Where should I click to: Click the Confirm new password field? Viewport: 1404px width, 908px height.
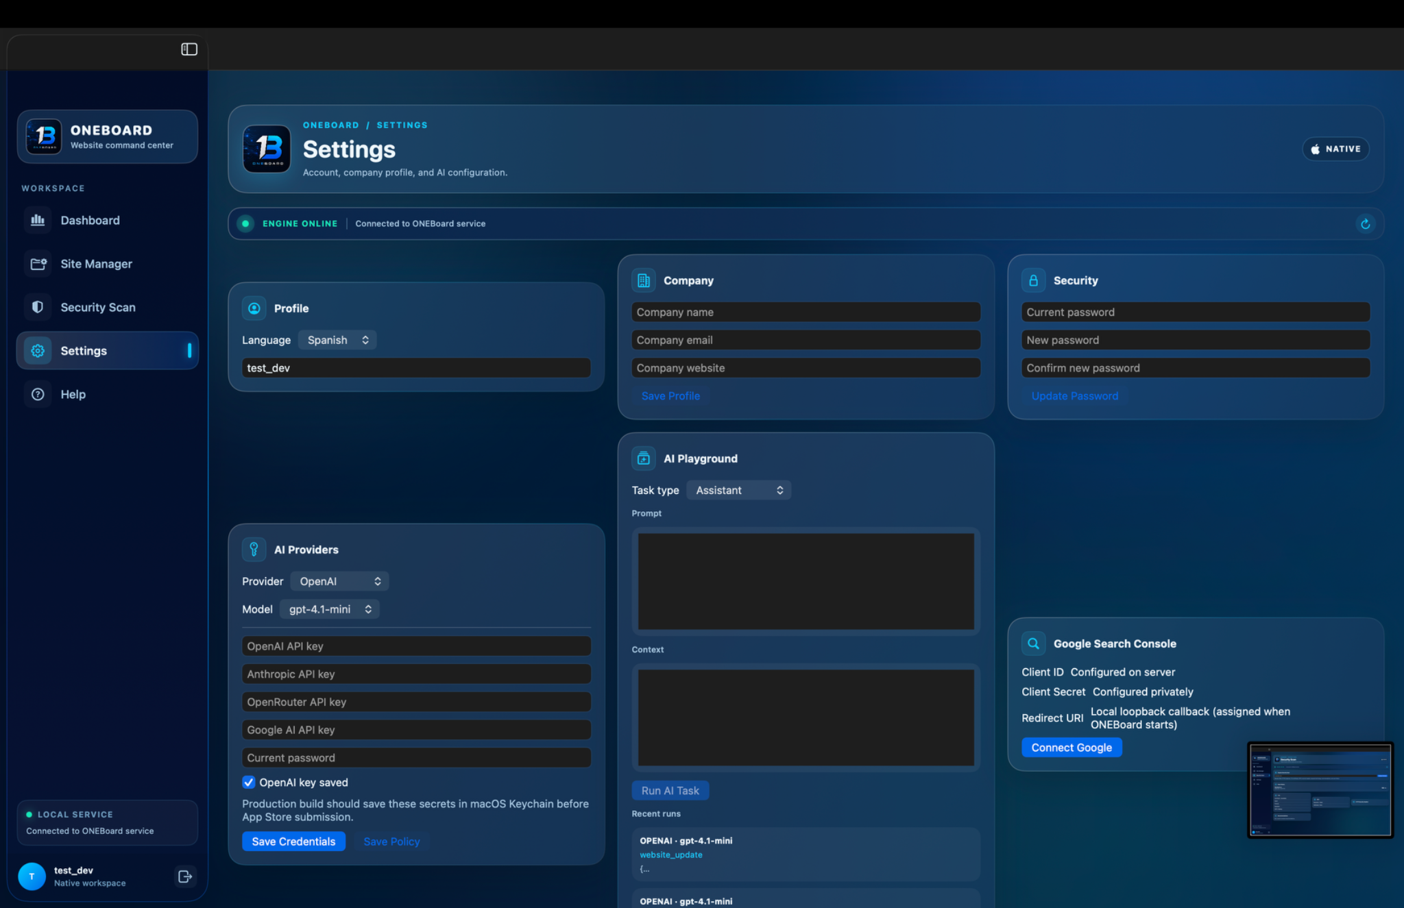click(x=1196, y=368)
